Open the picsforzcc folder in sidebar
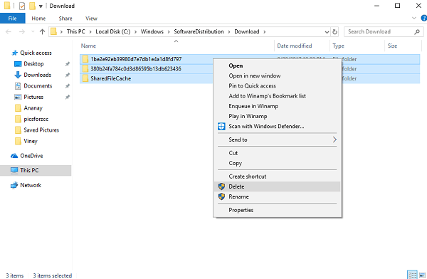Image resolution: width=427 pixels, height=279 pixels. [36, 119]
